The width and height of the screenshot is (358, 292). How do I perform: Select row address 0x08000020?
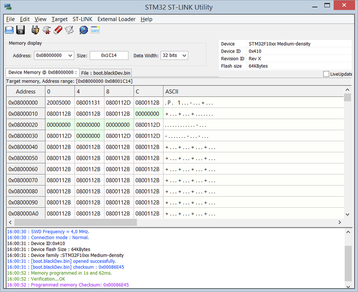[26, 125]
